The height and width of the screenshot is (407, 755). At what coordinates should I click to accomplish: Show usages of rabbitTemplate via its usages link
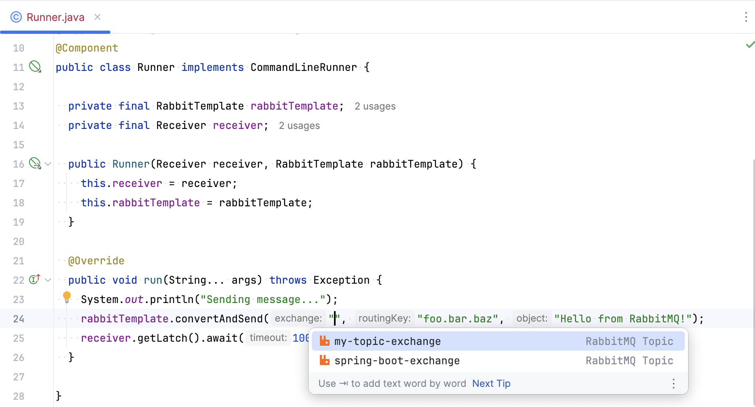pyautogui.click(x=375, y=106)
